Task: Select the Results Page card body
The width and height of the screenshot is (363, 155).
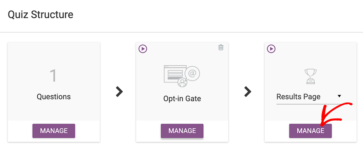Action: pos(310,82)
